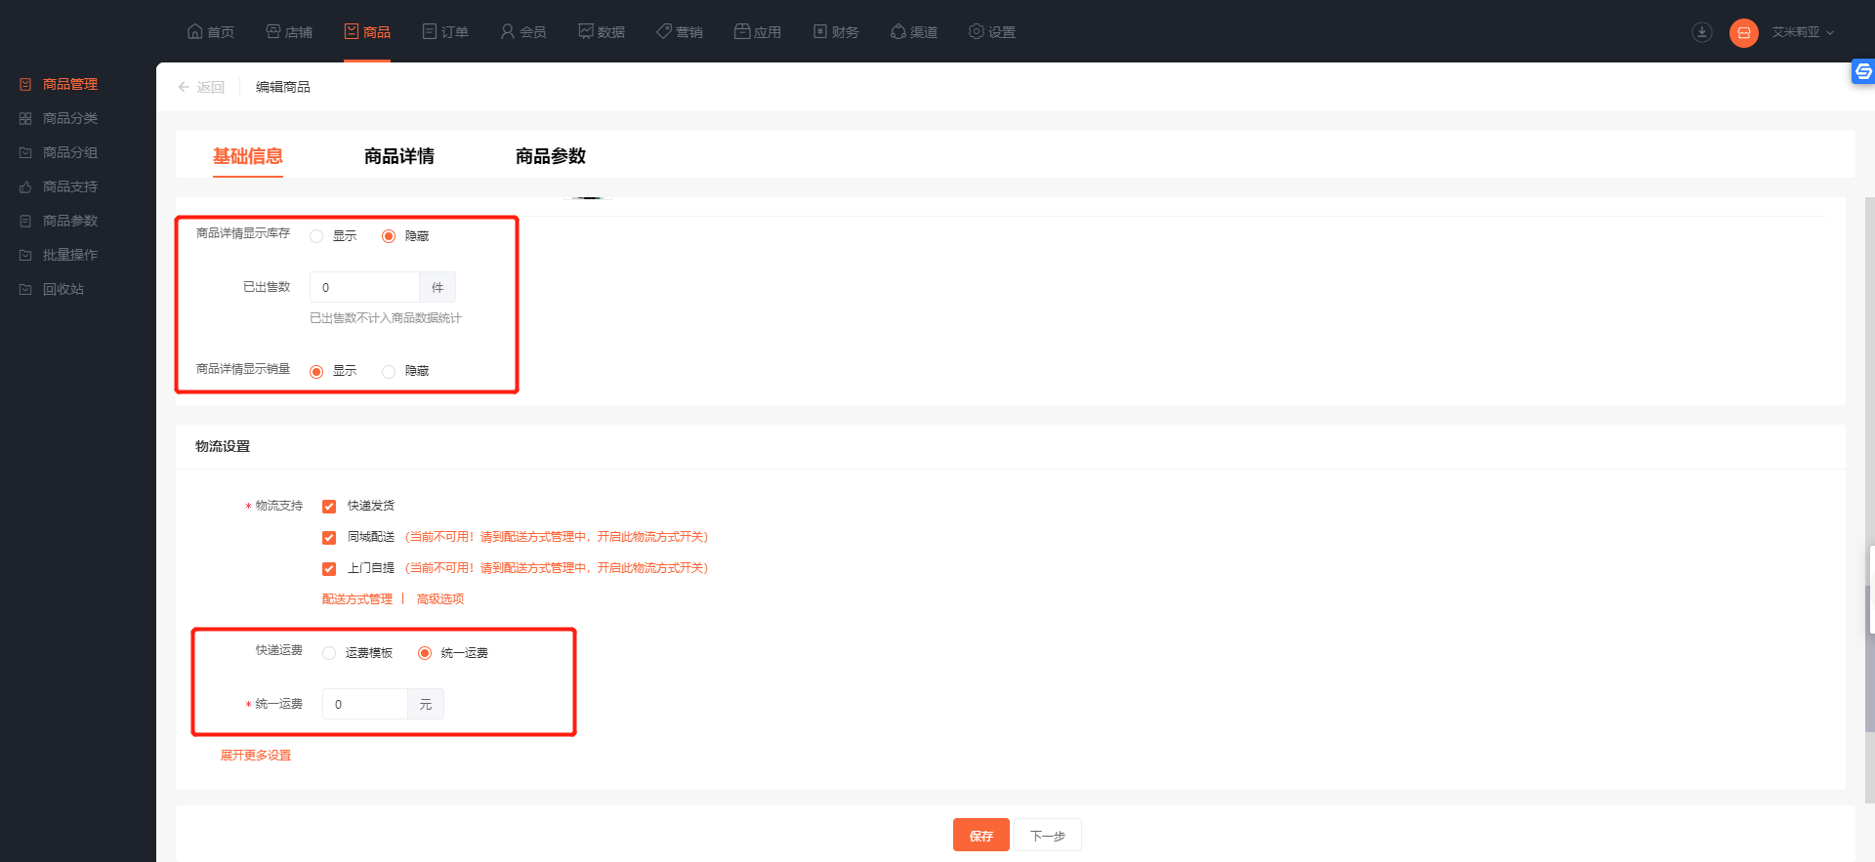Switch to the 商品参数 tab
Viewport: 1875px width, 862px height.
tap(551, 156)
